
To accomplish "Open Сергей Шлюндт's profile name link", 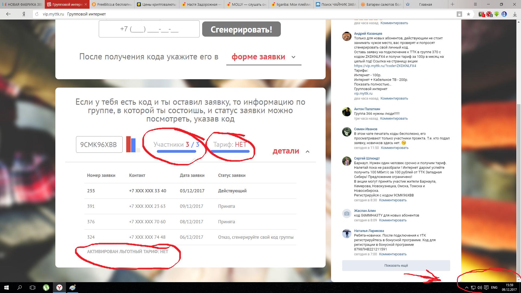I will point(367,158).
